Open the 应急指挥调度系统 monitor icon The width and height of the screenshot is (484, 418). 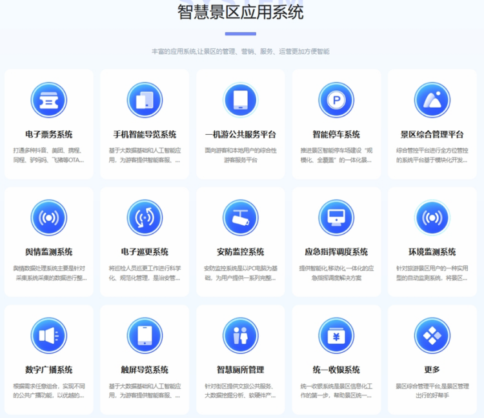(336, 218)
